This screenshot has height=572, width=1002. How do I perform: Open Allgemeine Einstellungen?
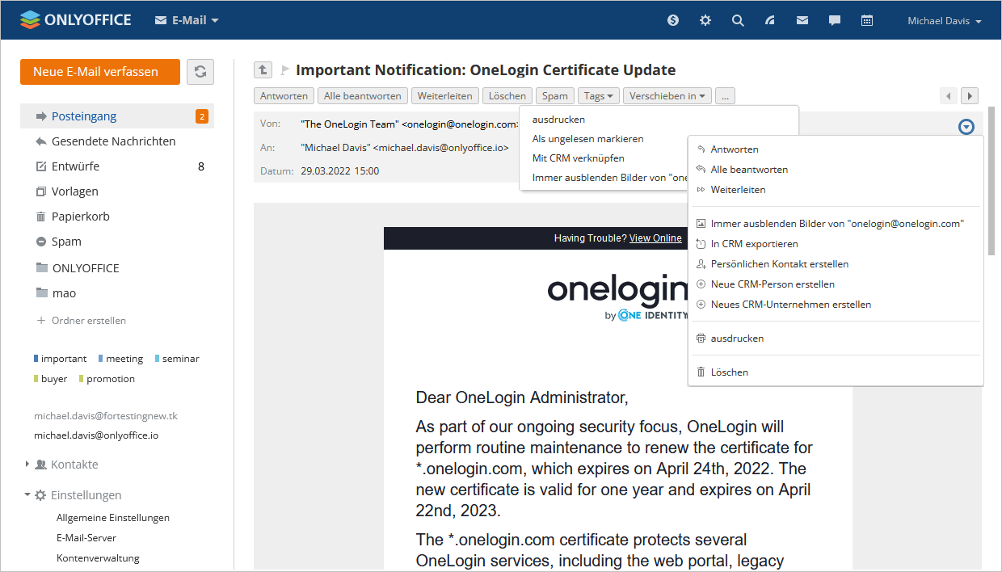coord(113,518)
